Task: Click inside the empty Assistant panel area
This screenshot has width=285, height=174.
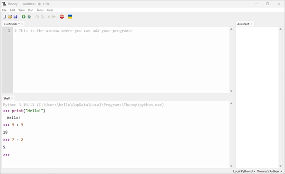Action: pyautogui.click(x=257, y=97)
